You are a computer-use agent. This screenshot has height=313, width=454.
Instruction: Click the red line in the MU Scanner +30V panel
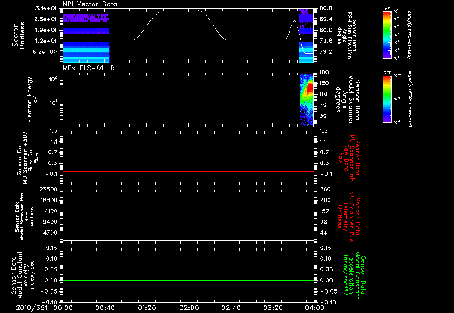pos(188,171)
